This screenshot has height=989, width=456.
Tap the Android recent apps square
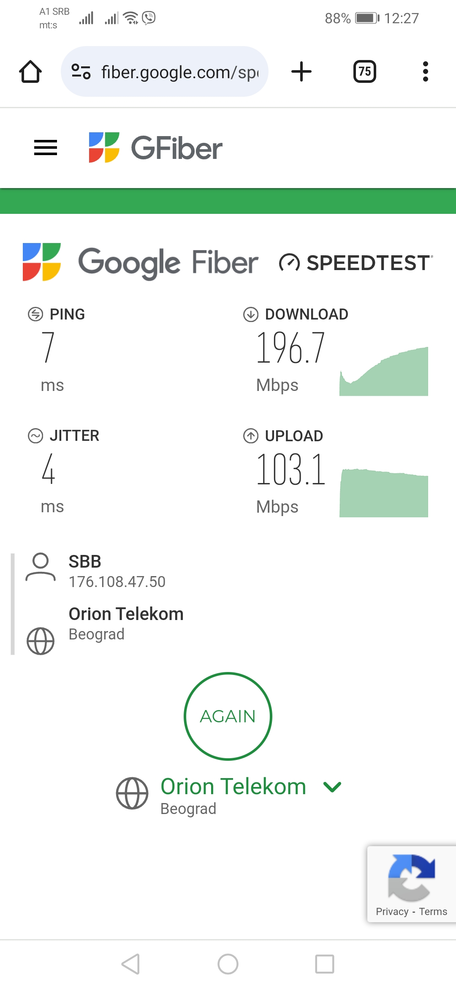coord(325,964)
